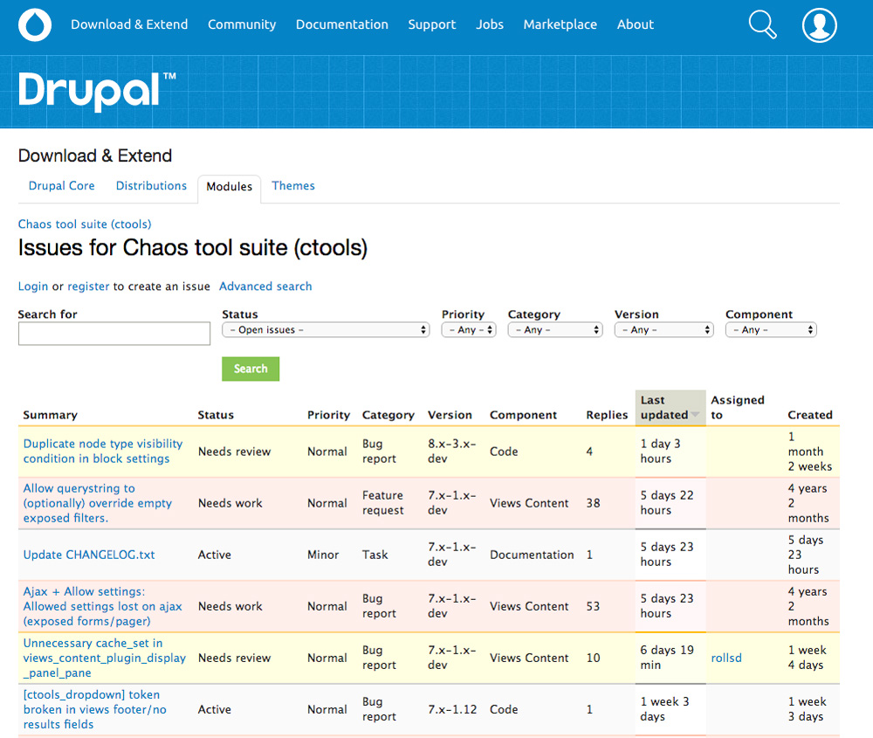Click 'Feature request' category cell

tap(383, 503)
